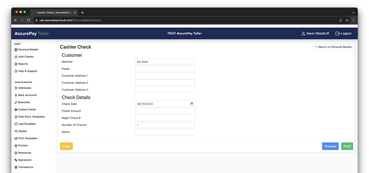Click the Help & Support question icon

point(16,71)
